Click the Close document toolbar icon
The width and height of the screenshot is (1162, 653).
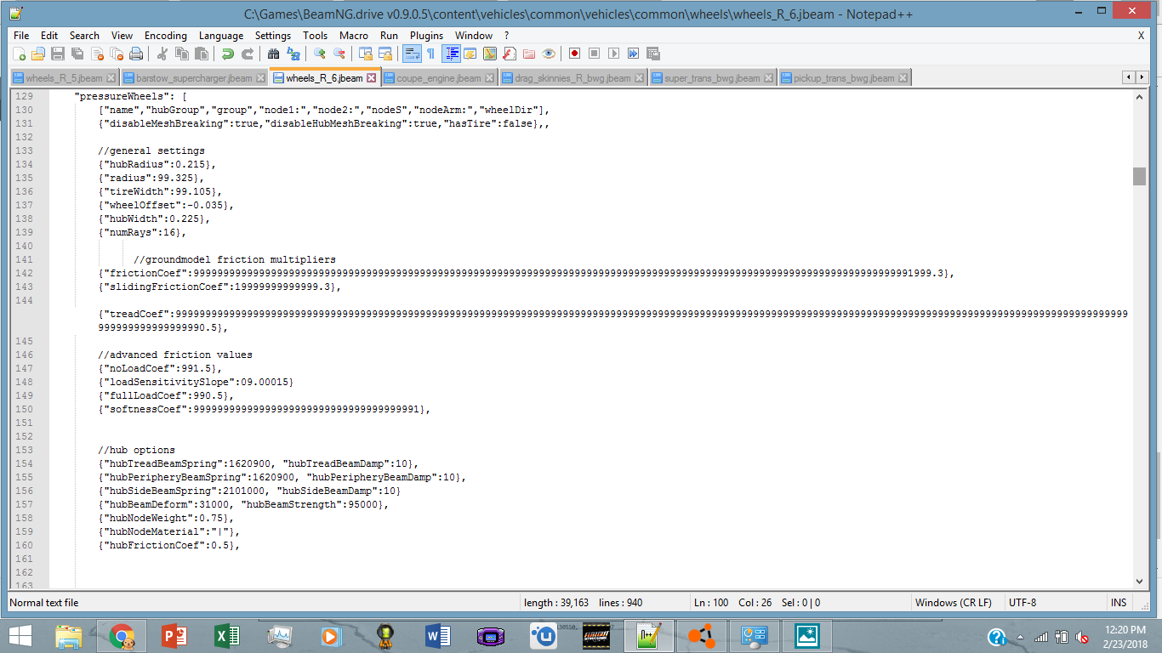click(97, 54)
